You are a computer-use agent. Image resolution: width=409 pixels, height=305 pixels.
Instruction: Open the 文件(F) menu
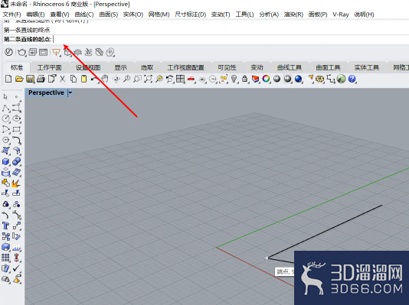click(x=11, y=15)
